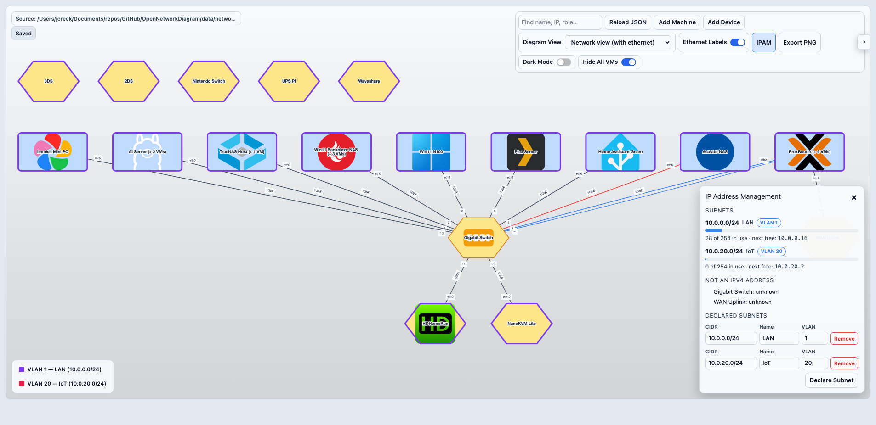Screen dimensions: 876x425
Task: Select the Plex Server node
Action: (526, 152)
